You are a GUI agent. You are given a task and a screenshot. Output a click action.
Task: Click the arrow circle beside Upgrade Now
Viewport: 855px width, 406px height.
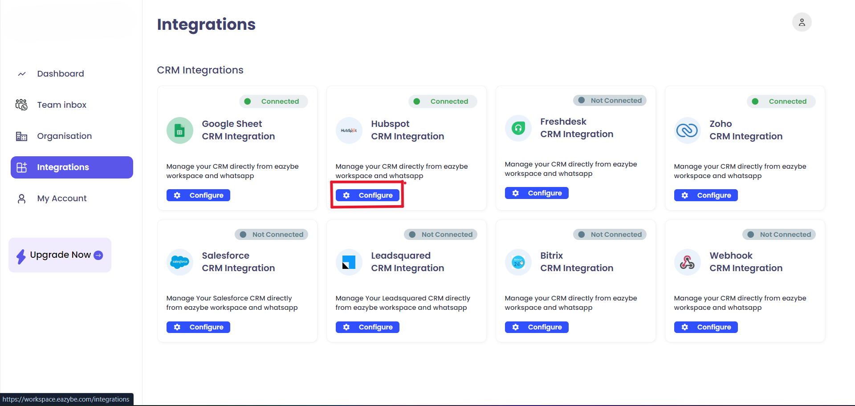pyautogui.click(x=98, y=255)
